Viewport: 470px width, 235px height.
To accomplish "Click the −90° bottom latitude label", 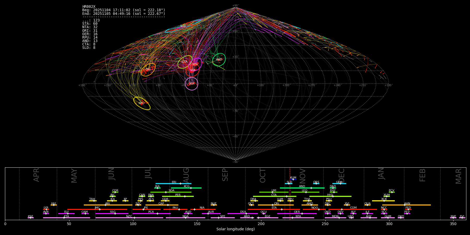I will 235,162.
